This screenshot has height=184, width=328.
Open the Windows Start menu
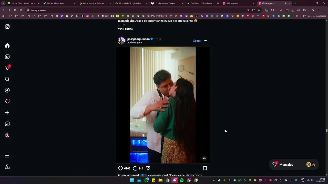point(132,180)
